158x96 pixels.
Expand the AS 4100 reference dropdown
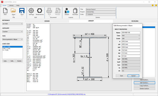(x=13, y=24)
